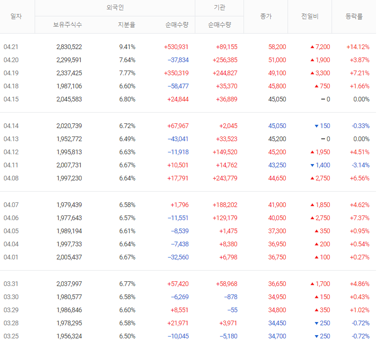Click foreign net sell −32,560
The height and width of the screenshot is (344, 377).
click(x=178, y=257)
